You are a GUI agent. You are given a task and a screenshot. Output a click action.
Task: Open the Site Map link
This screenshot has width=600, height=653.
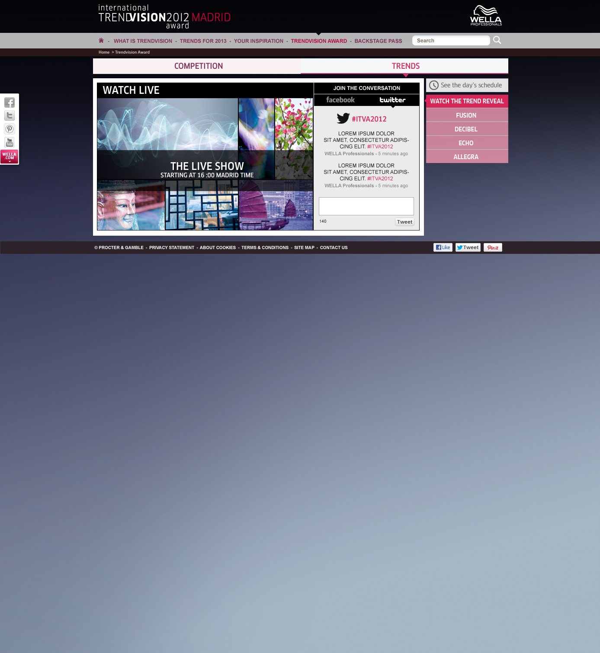tap(304, 248)
